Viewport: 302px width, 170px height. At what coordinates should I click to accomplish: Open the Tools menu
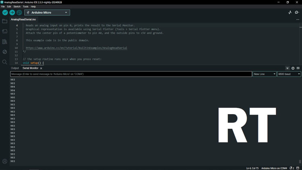coord(25,6)
